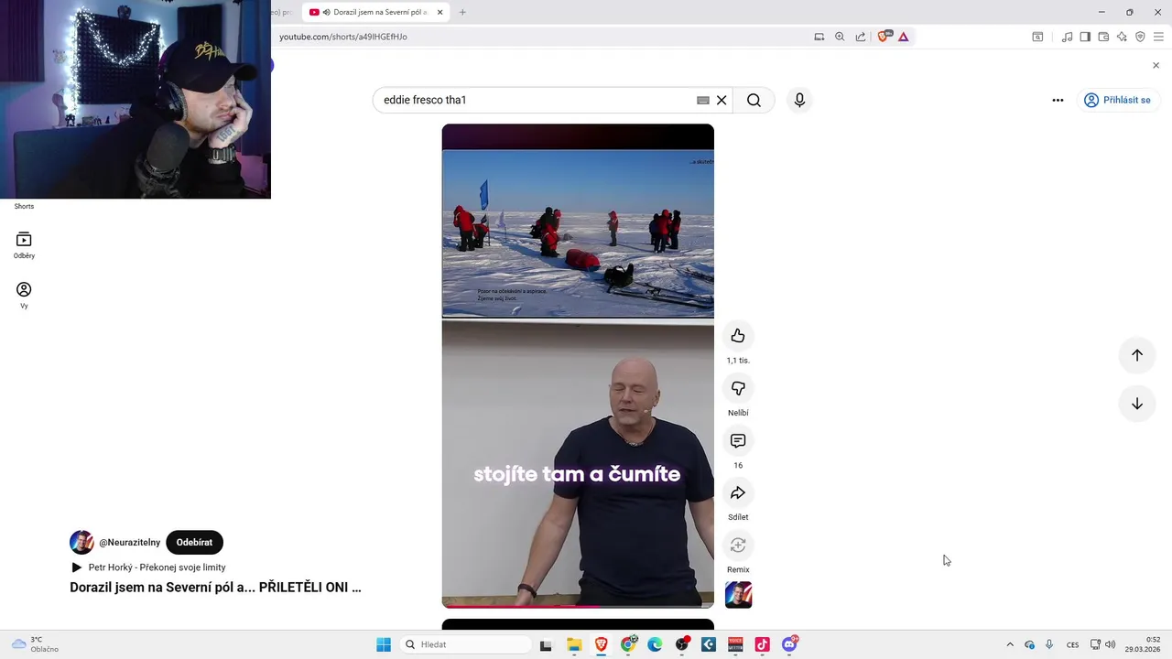
Task: Open the browser hamburger menu
Action: click(x=1158, y=37)
